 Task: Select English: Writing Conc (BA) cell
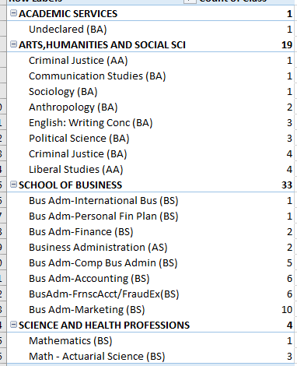tap(91, 123)
